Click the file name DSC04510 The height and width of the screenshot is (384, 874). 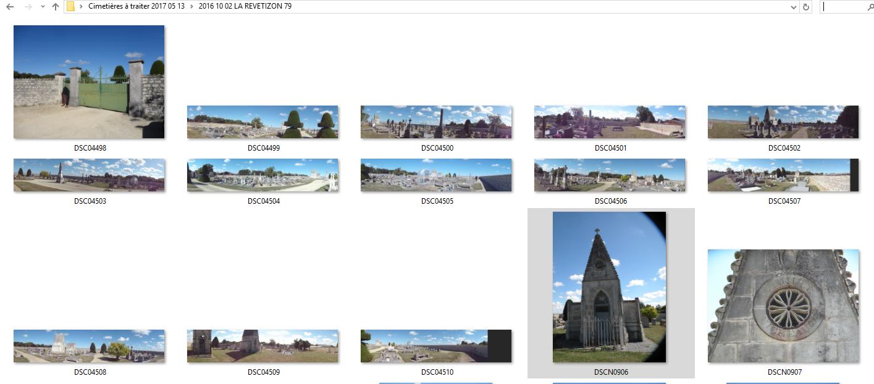pyautogui.click(x=437, y=372)
